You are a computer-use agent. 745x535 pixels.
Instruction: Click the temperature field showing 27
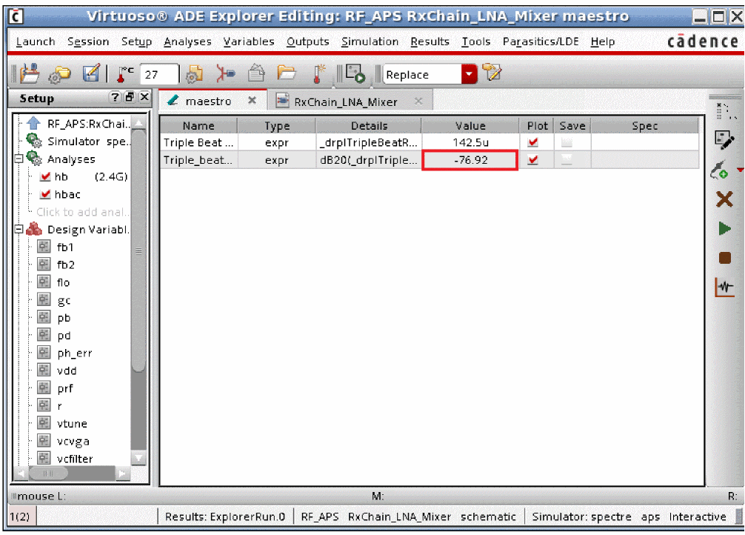point(158,75)
